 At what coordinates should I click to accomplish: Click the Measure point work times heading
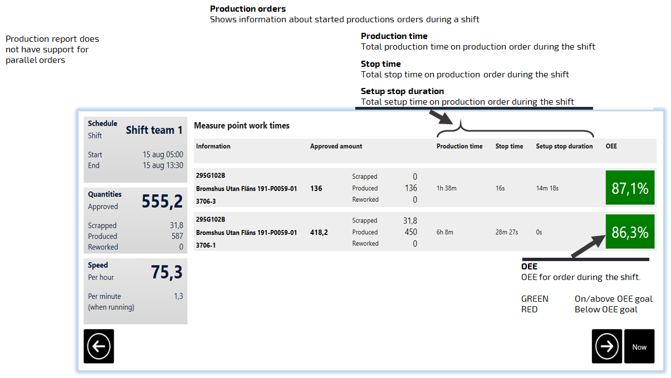click(242, 126)
